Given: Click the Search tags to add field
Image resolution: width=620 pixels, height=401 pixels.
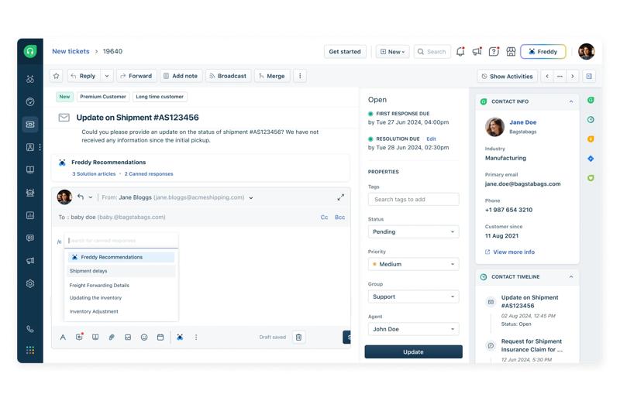Looking at the screenshot, I should 413,199.
